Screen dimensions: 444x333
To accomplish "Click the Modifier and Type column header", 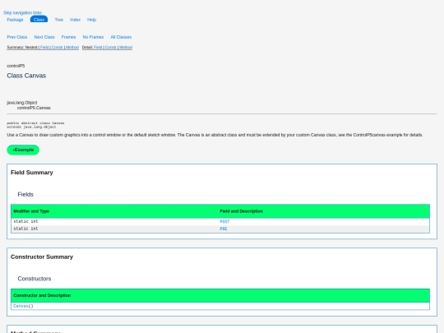I will point(31,211).
